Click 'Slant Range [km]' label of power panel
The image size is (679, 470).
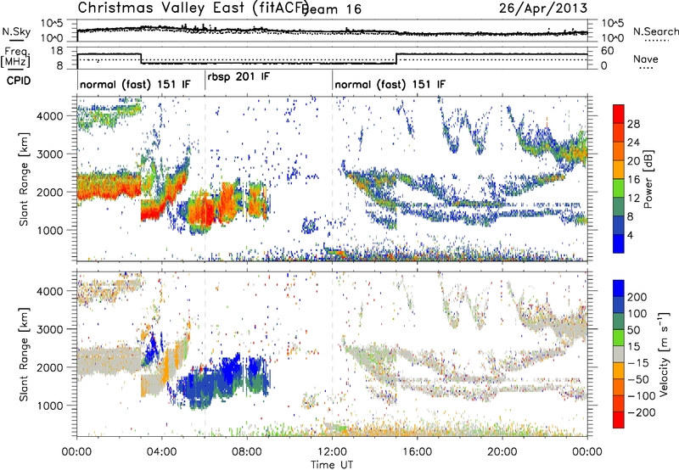click(24, 179)
